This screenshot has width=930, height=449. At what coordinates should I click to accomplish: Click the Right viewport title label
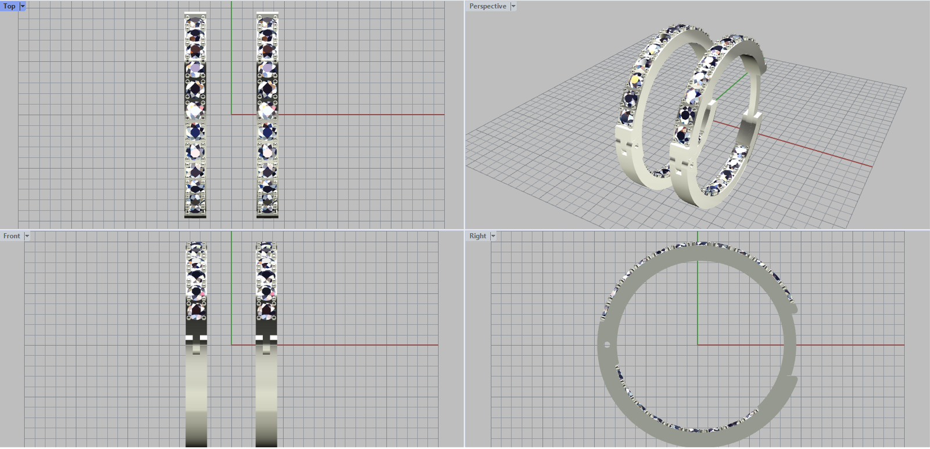tap(477, 236)
